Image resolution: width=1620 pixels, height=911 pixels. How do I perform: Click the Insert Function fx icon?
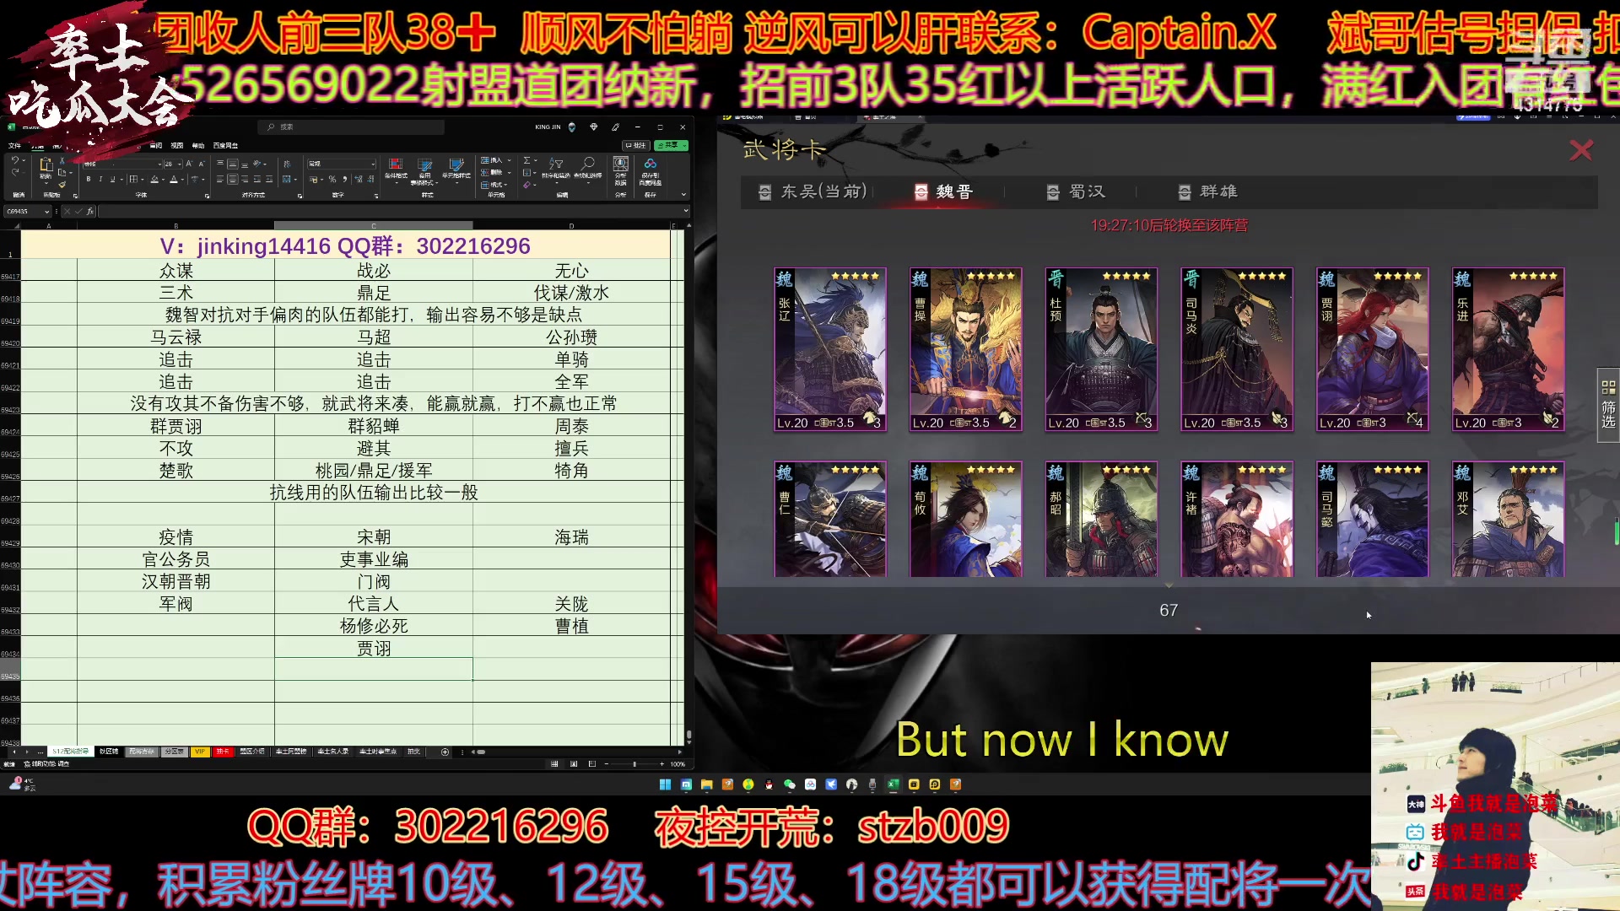[x=89, y=211]
